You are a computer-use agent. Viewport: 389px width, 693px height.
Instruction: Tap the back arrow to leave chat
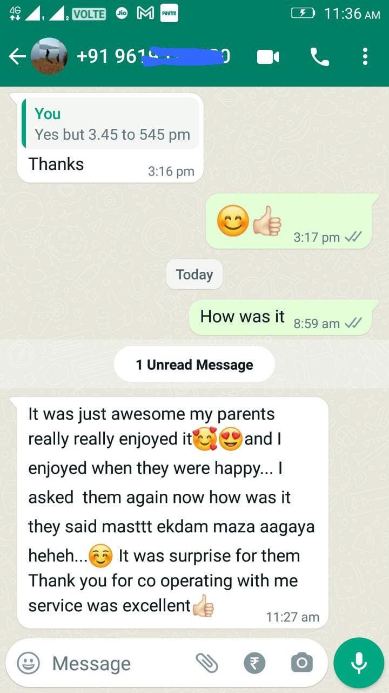click(17, 56)
